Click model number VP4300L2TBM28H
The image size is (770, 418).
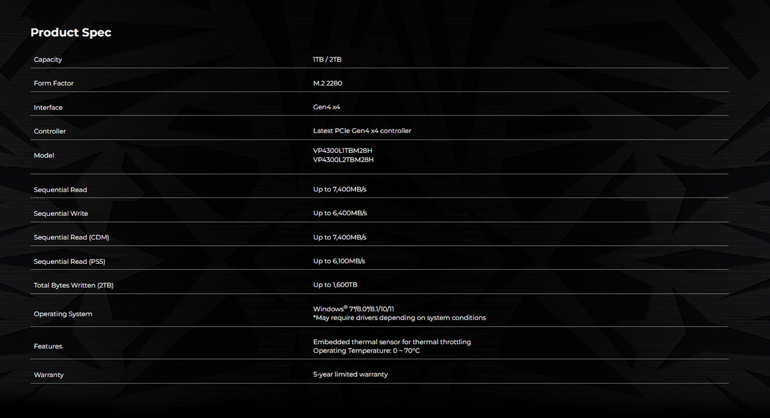(343, 160)
